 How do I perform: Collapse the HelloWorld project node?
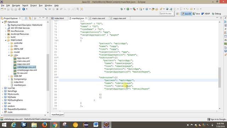point(2,22)
